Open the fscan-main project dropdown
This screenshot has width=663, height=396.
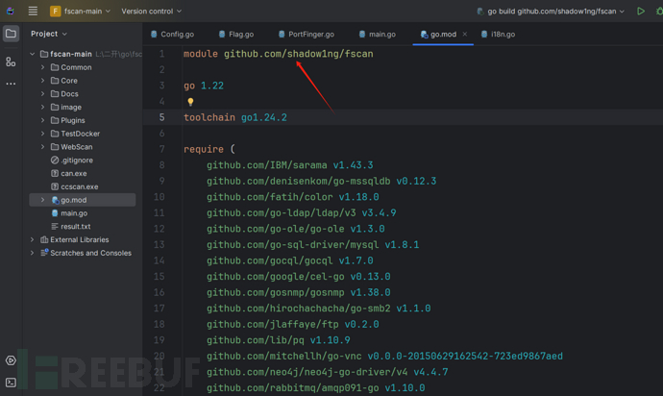81,12
